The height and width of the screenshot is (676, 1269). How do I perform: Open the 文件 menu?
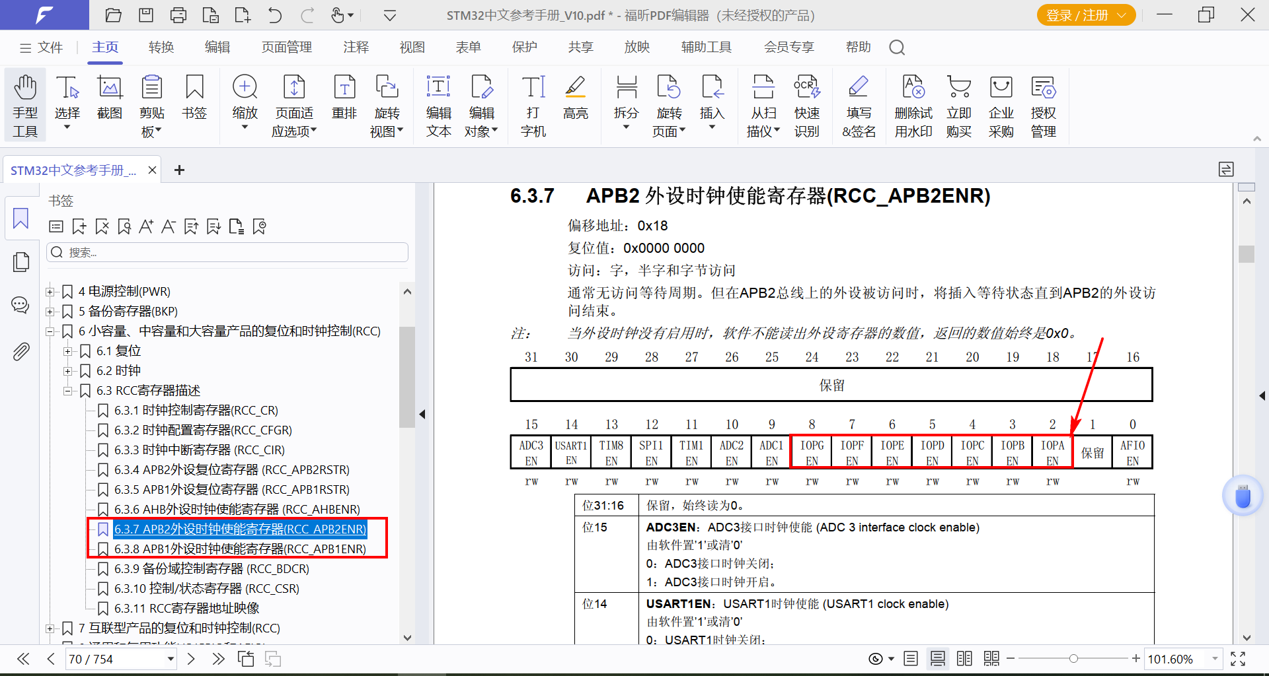[41, 48]
